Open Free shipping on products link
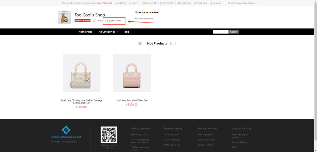Image resolution: width=317 pixels, height=152 pixels. (x=240, y=136)
